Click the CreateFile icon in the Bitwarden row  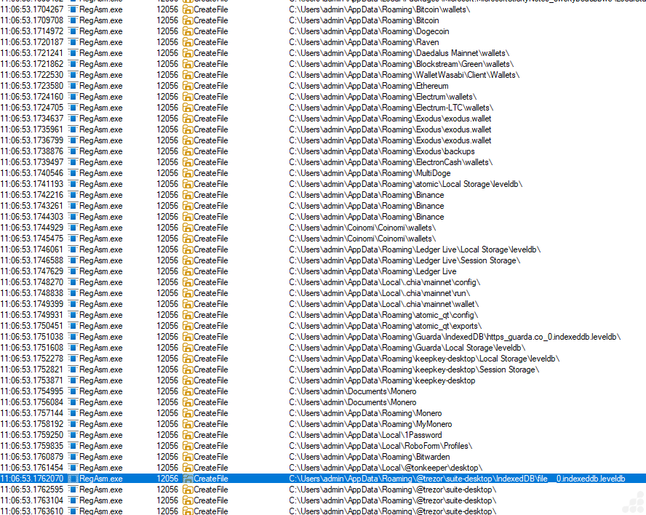point(187,457)
